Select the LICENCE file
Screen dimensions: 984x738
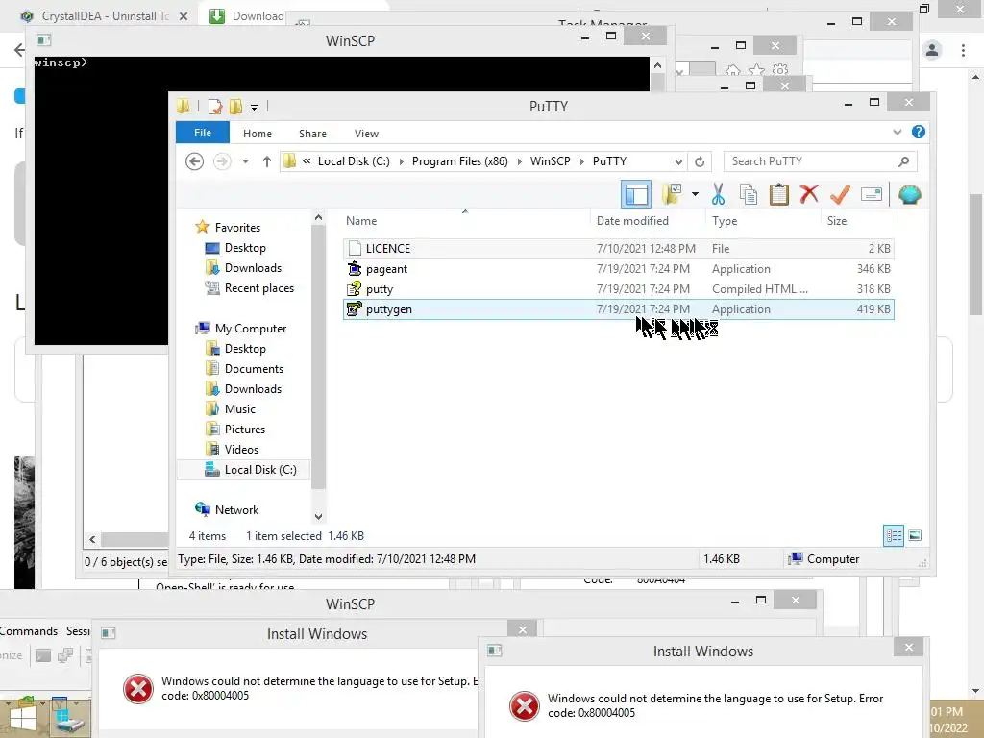point(618,249)
